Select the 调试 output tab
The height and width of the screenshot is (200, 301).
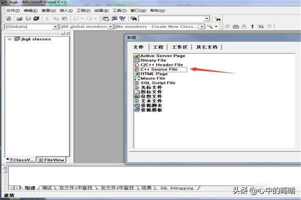47,188
